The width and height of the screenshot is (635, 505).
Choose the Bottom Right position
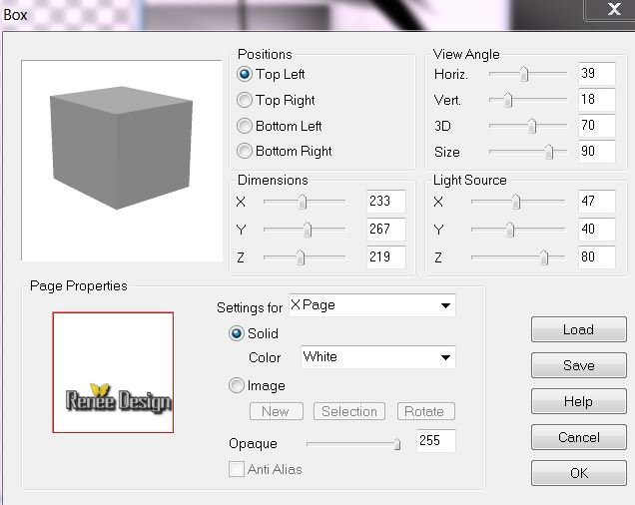tap(245, 151)
